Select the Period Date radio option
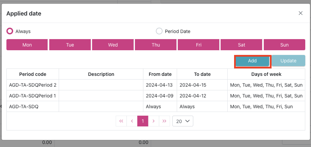 pyautogui.click(x=159, y=31)
